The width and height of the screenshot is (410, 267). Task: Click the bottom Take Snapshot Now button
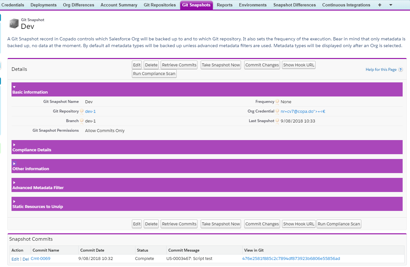tap(221, 224)
